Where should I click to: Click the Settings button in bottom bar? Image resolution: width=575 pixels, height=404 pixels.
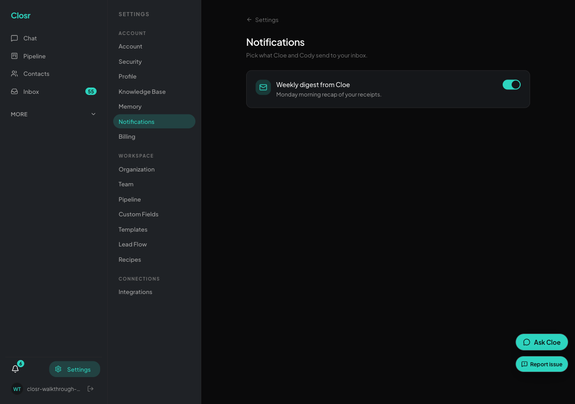pyautogui.click(x=75, y=369)
